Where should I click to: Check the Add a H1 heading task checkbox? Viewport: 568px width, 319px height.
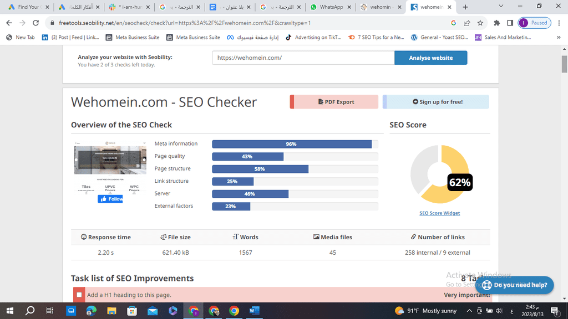[x=79, y=295]
